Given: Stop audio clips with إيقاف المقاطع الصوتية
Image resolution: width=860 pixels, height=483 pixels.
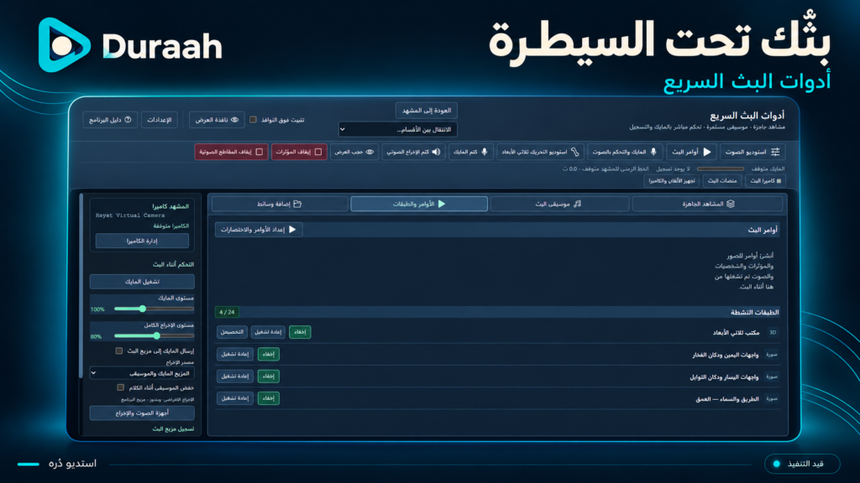Looking at the screenshot, I should [x=231, y=152].
